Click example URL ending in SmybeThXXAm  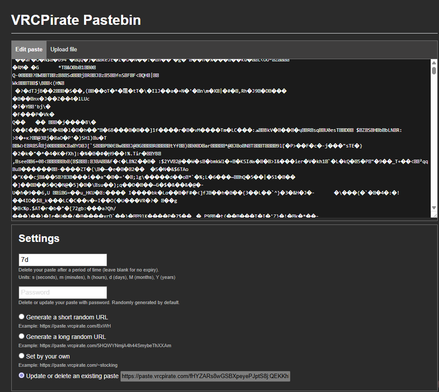click(x=106, y=345)
